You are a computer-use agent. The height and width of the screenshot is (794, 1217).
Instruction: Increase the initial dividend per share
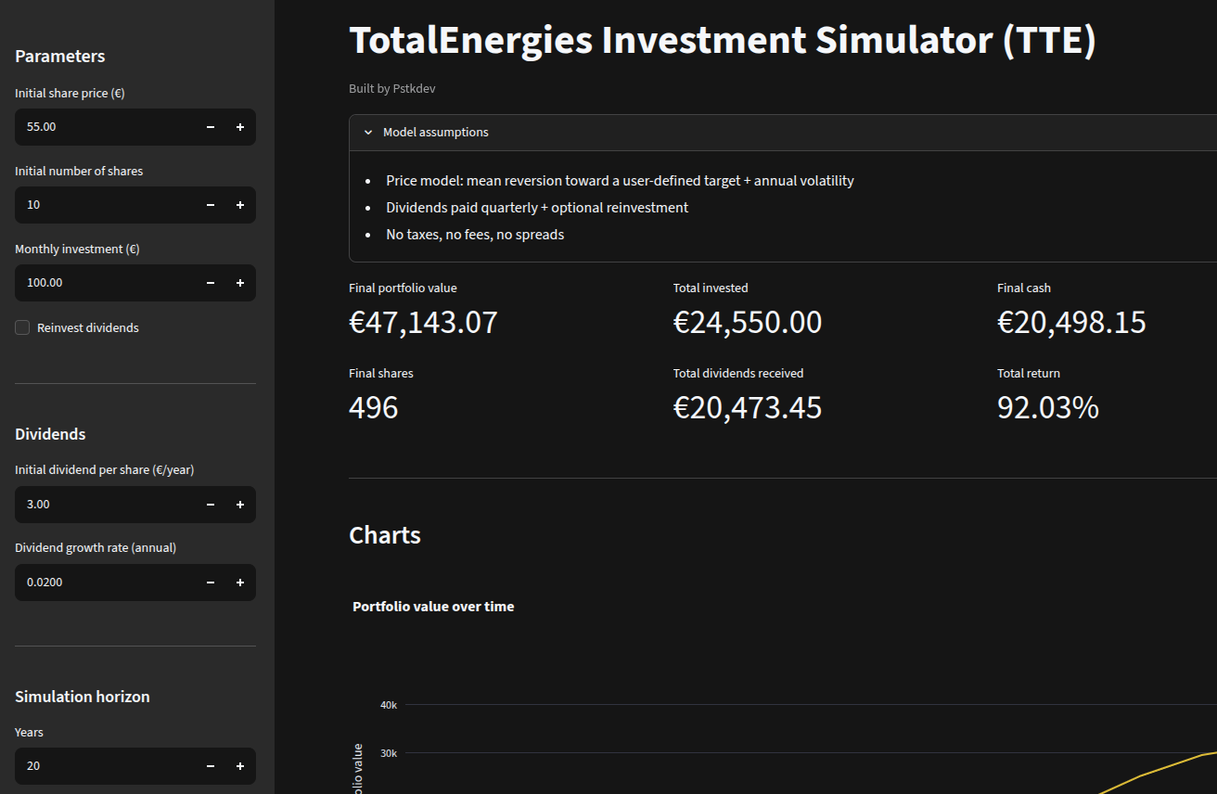pos(240,505)
